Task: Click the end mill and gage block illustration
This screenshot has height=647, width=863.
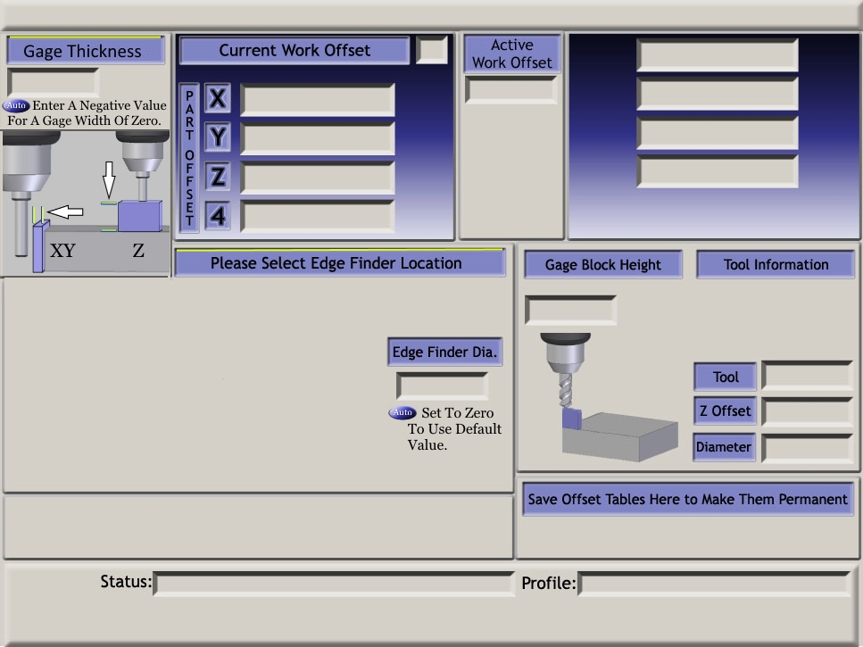Action: coord(608,396)
